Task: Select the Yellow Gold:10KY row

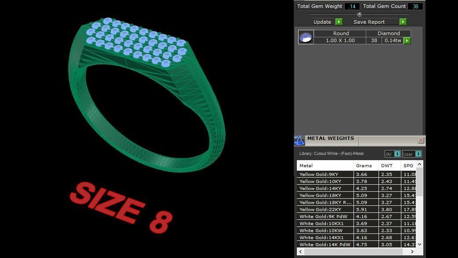Action: (357, 181)
